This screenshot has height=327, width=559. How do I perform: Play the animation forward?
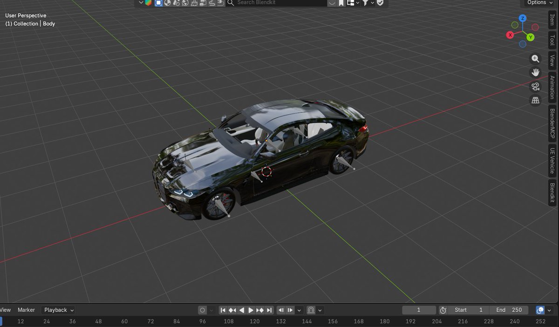click(251, 310)
